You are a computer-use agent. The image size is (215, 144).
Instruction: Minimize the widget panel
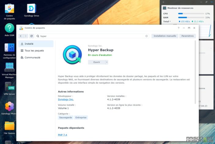tap(201, 2)
